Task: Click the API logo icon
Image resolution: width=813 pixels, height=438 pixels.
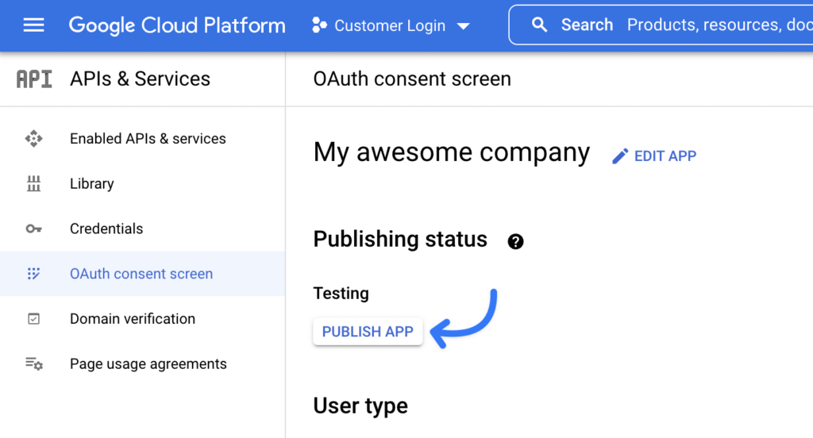Action: click(34, 79)
